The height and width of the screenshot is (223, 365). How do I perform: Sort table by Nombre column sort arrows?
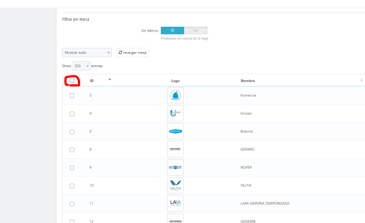(362, 80)
